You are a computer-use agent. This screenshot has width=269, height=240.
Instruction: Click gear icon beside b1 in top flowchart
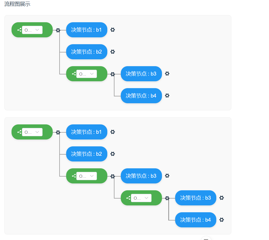pos(113,30)
